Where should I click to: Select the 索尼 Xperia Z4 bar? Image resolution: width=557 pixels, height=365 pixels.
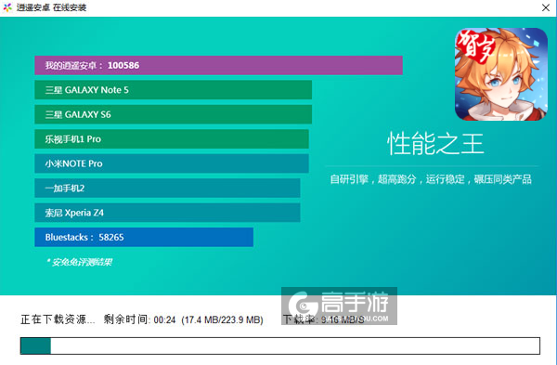tap(167, 213)
